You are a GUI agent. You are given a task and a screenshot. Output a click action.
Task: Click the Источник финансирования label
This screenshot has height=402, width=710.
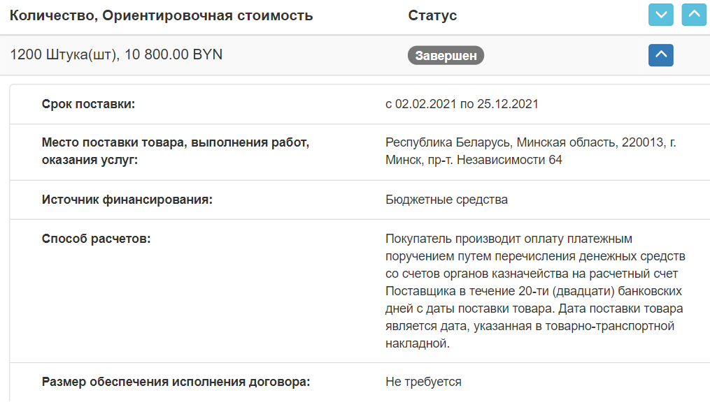[127, 200]
